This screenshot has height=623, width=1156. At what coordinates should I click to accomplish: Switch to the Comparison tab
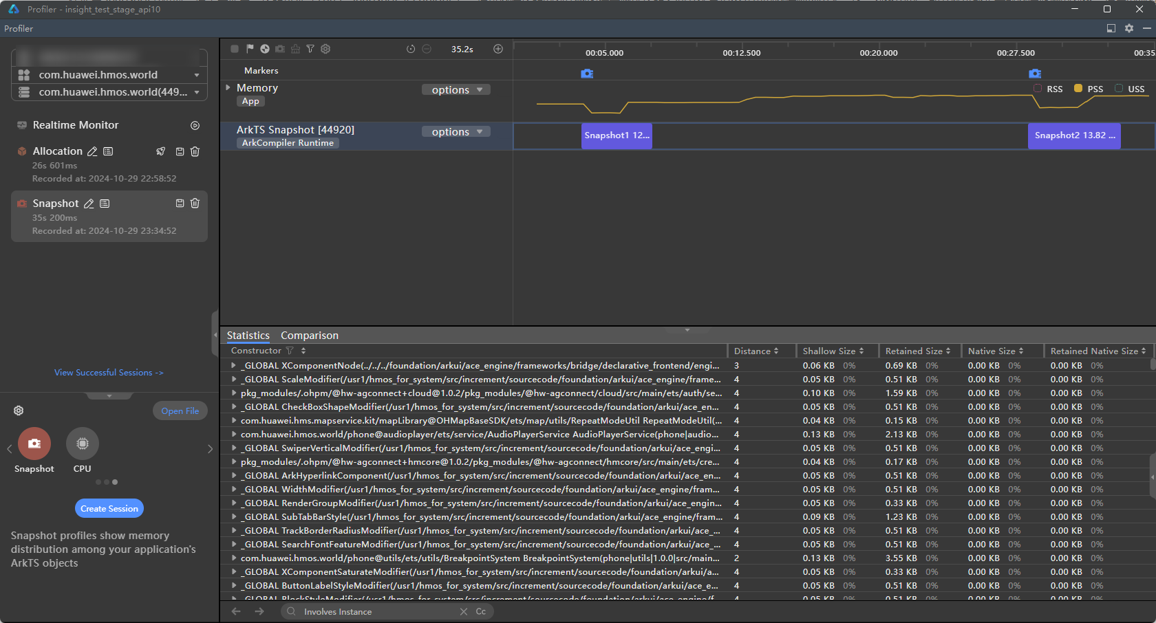click(x=309, y=336)
